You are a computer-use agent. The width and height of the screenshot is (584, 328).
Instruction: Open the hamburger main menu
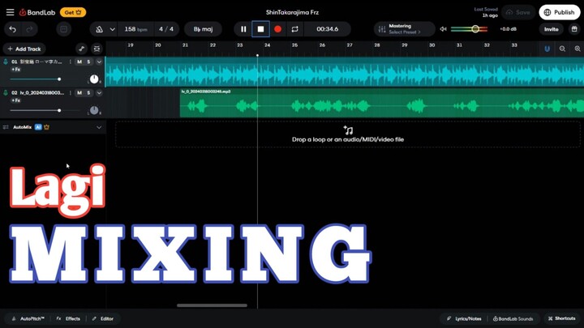click(x=10, y=12)
